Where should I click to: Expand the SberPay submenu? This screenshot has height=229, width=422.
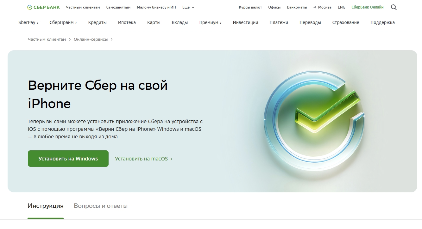click(x=28, y=22)
